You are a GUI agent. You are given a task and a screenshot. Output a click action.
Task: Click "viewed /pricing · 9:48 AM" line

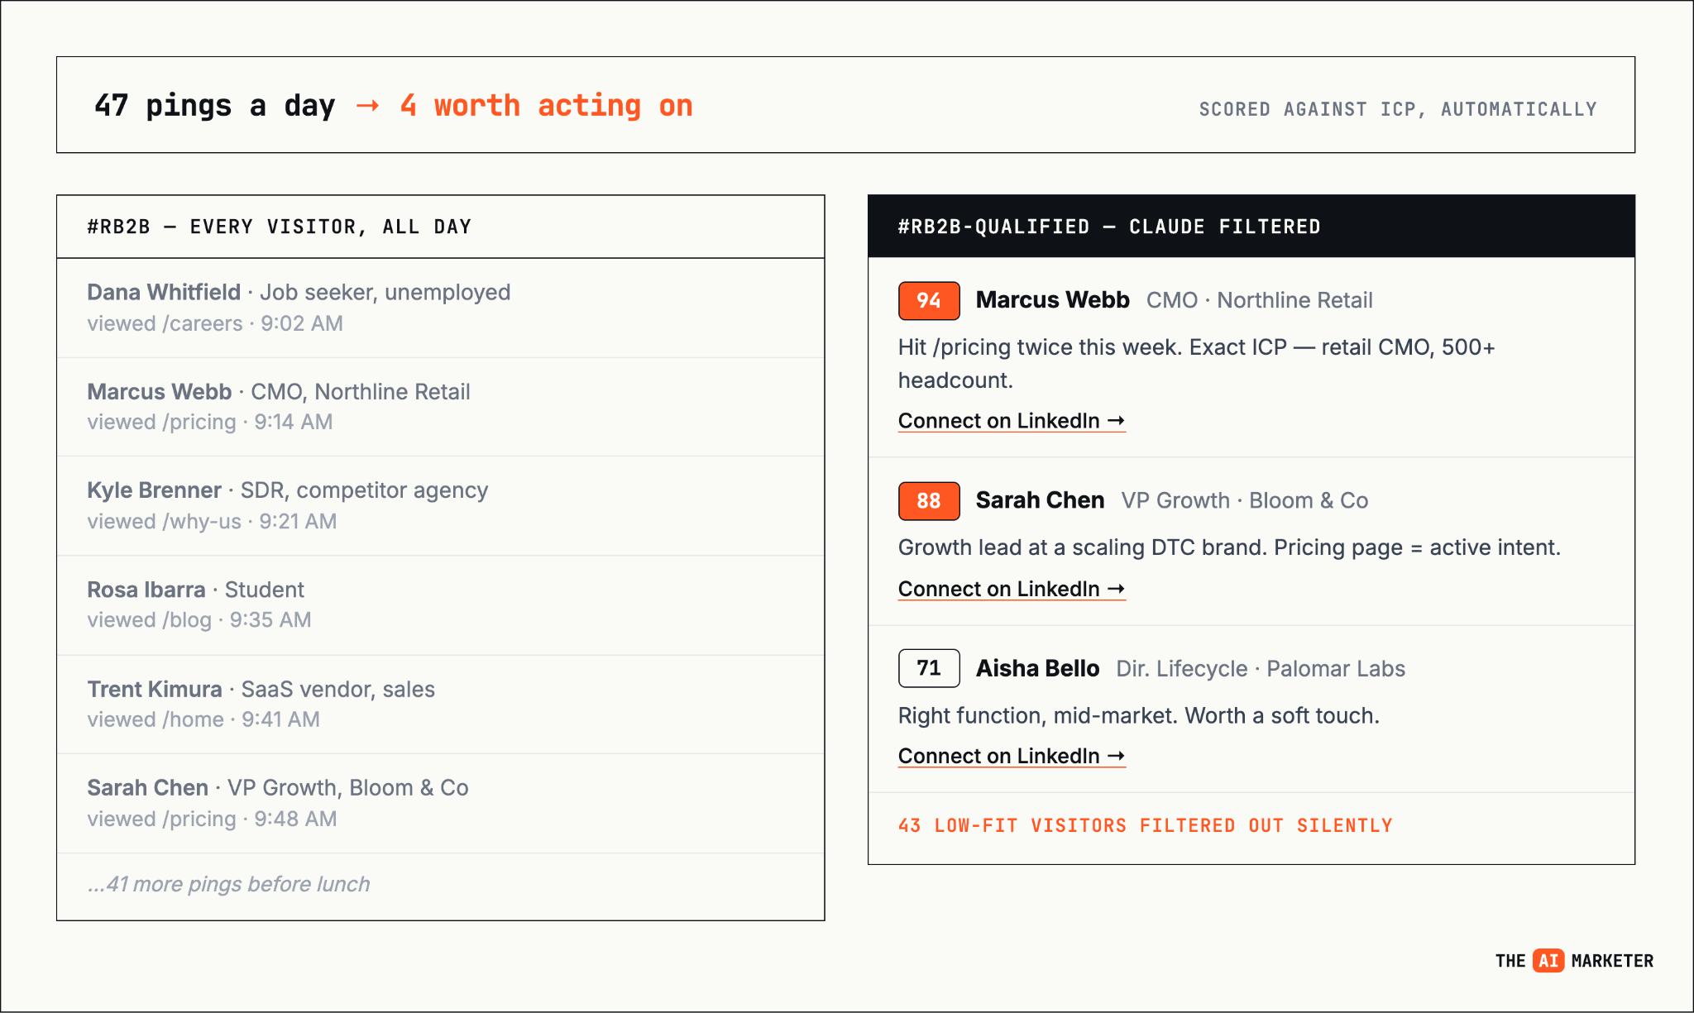(212, 819)
